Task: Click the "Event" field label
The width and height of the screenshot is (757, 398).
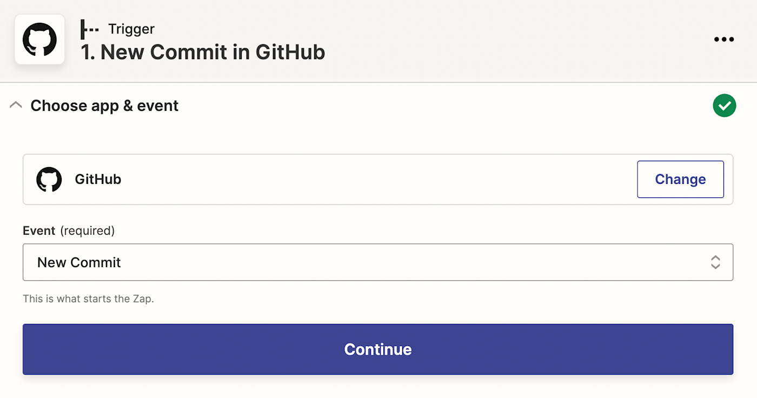Action: click(39, 231)
